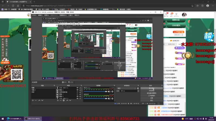Pop out the 场景 dock panel

54,86
